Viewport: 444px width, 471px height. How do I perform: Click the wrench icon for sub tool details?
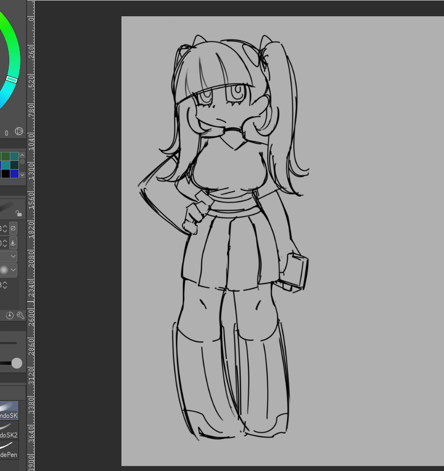(21, 315)
